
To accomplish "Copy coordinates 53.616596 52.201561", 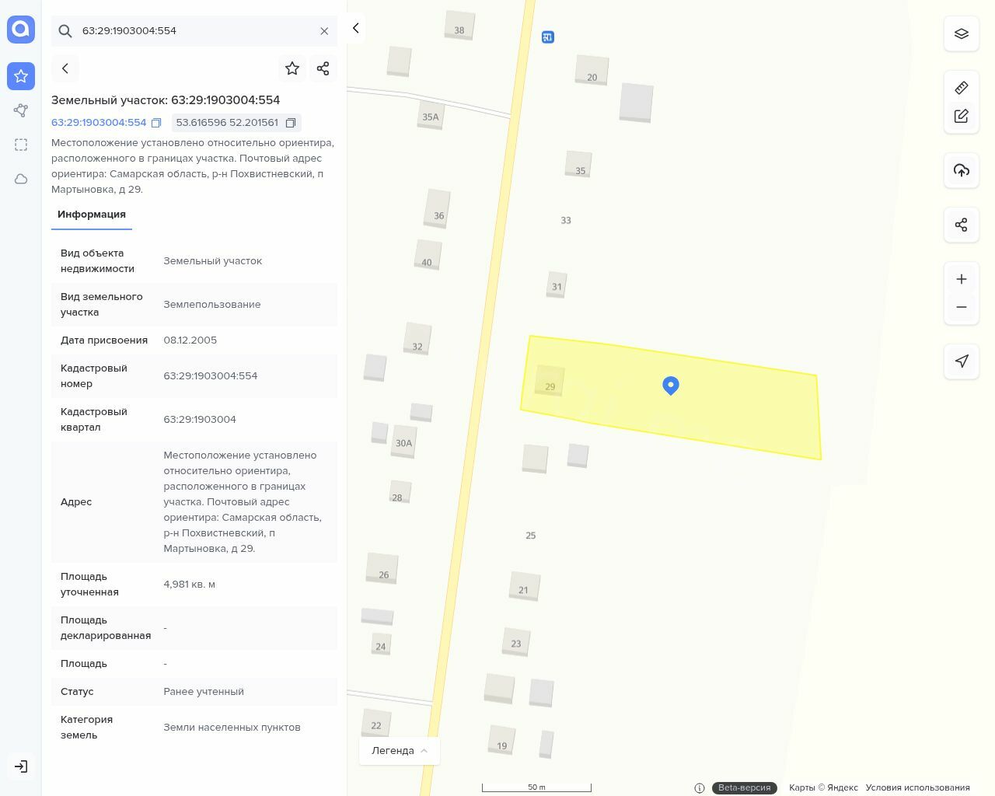I will 291,123.
